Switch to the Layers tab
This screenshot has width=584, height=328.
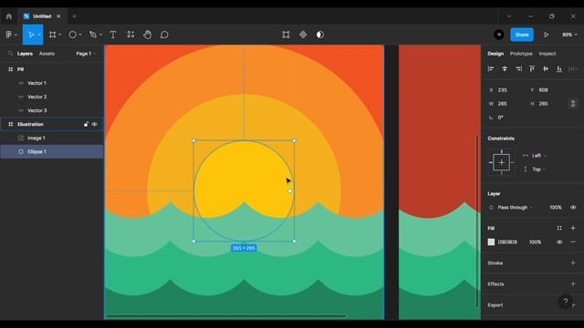25,54
